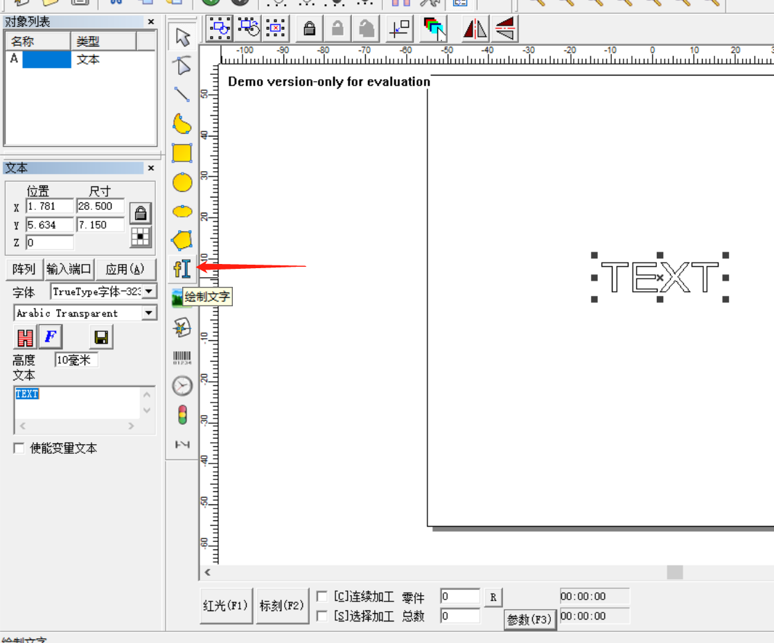The height and width of the screenshot is (643, 774).
Task: Select the traffic light input port tool
Action: pyautogui.click(x=182, y=415)
